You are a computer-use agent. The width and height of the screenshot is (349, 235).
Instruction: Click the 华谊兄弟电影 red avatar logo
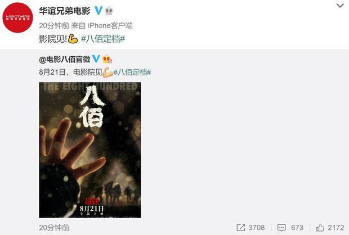(17, 17)
